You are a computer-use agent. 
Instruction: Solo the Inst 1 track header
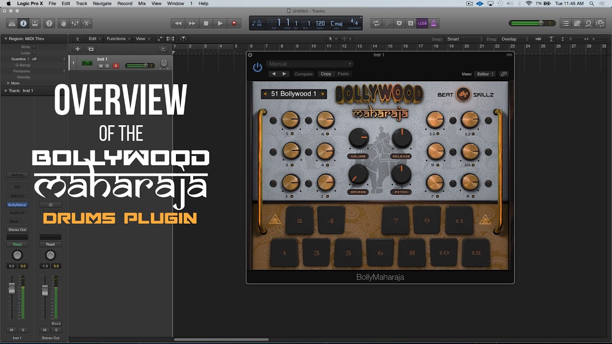107,66
